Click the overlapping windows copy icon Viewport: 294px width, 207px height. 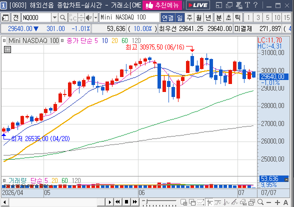pos(192,202)
